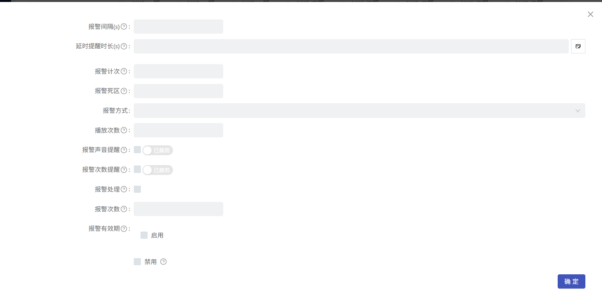Click help icon next to 报警处理
The width and height of the screenshot is (602, 304).
click(x=124, y=189)
